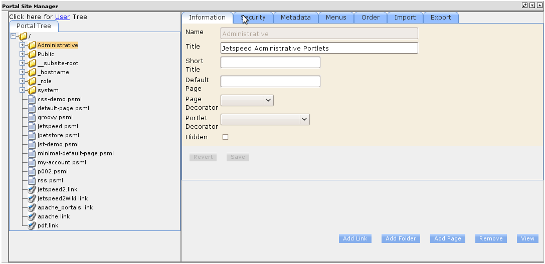The image size is (545, 264).
Task: Click the pdf.link link icon
Action: (32, 225)
